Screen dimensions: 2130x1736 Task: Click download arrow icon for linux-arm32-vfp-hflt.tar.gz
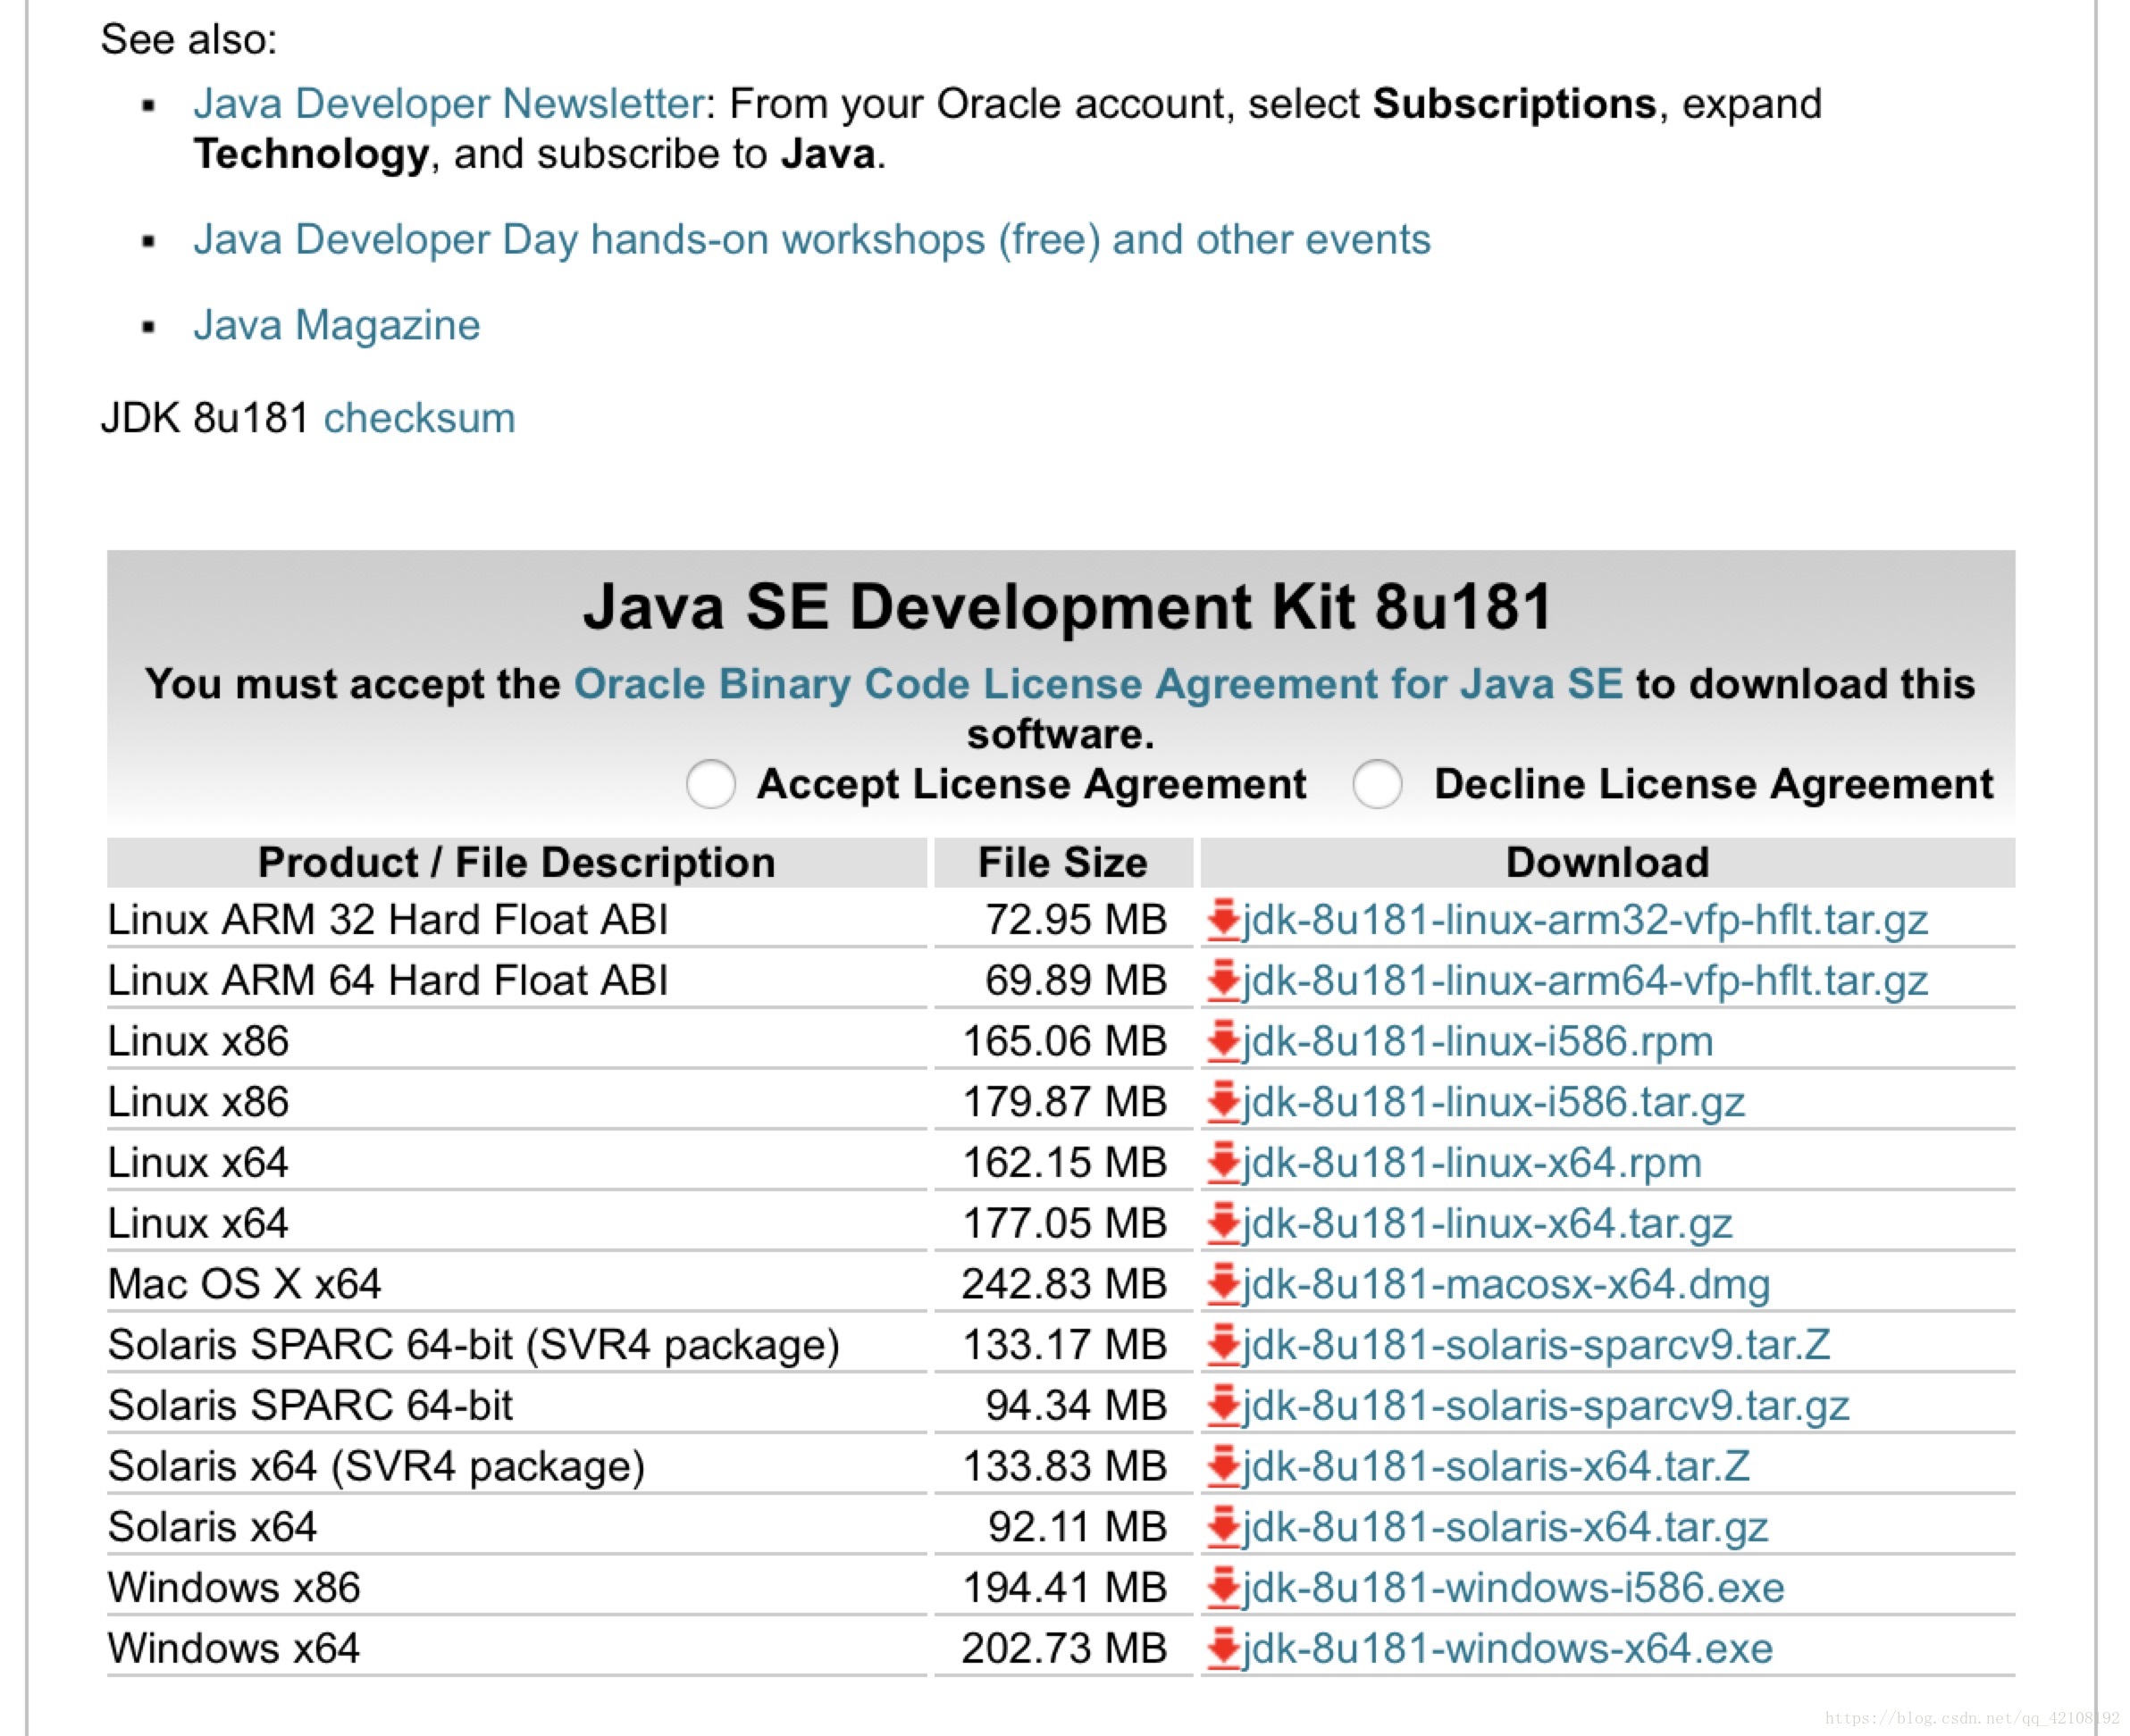coord(1222,920)
